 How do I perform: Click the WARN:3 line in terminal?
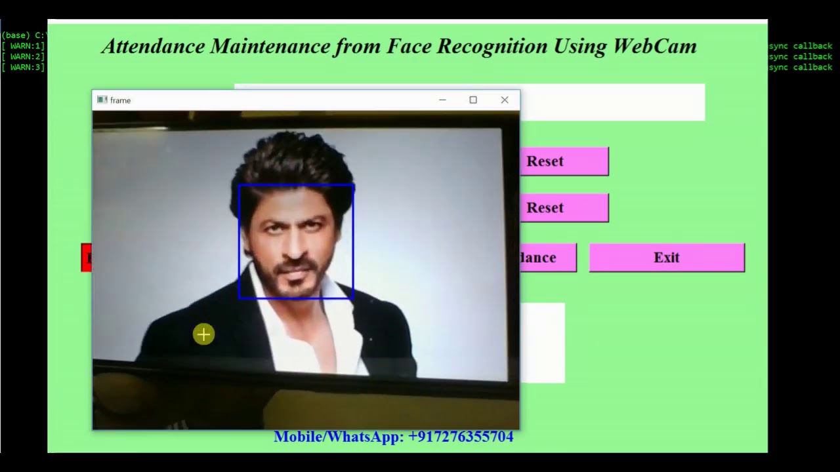(23, 67)
